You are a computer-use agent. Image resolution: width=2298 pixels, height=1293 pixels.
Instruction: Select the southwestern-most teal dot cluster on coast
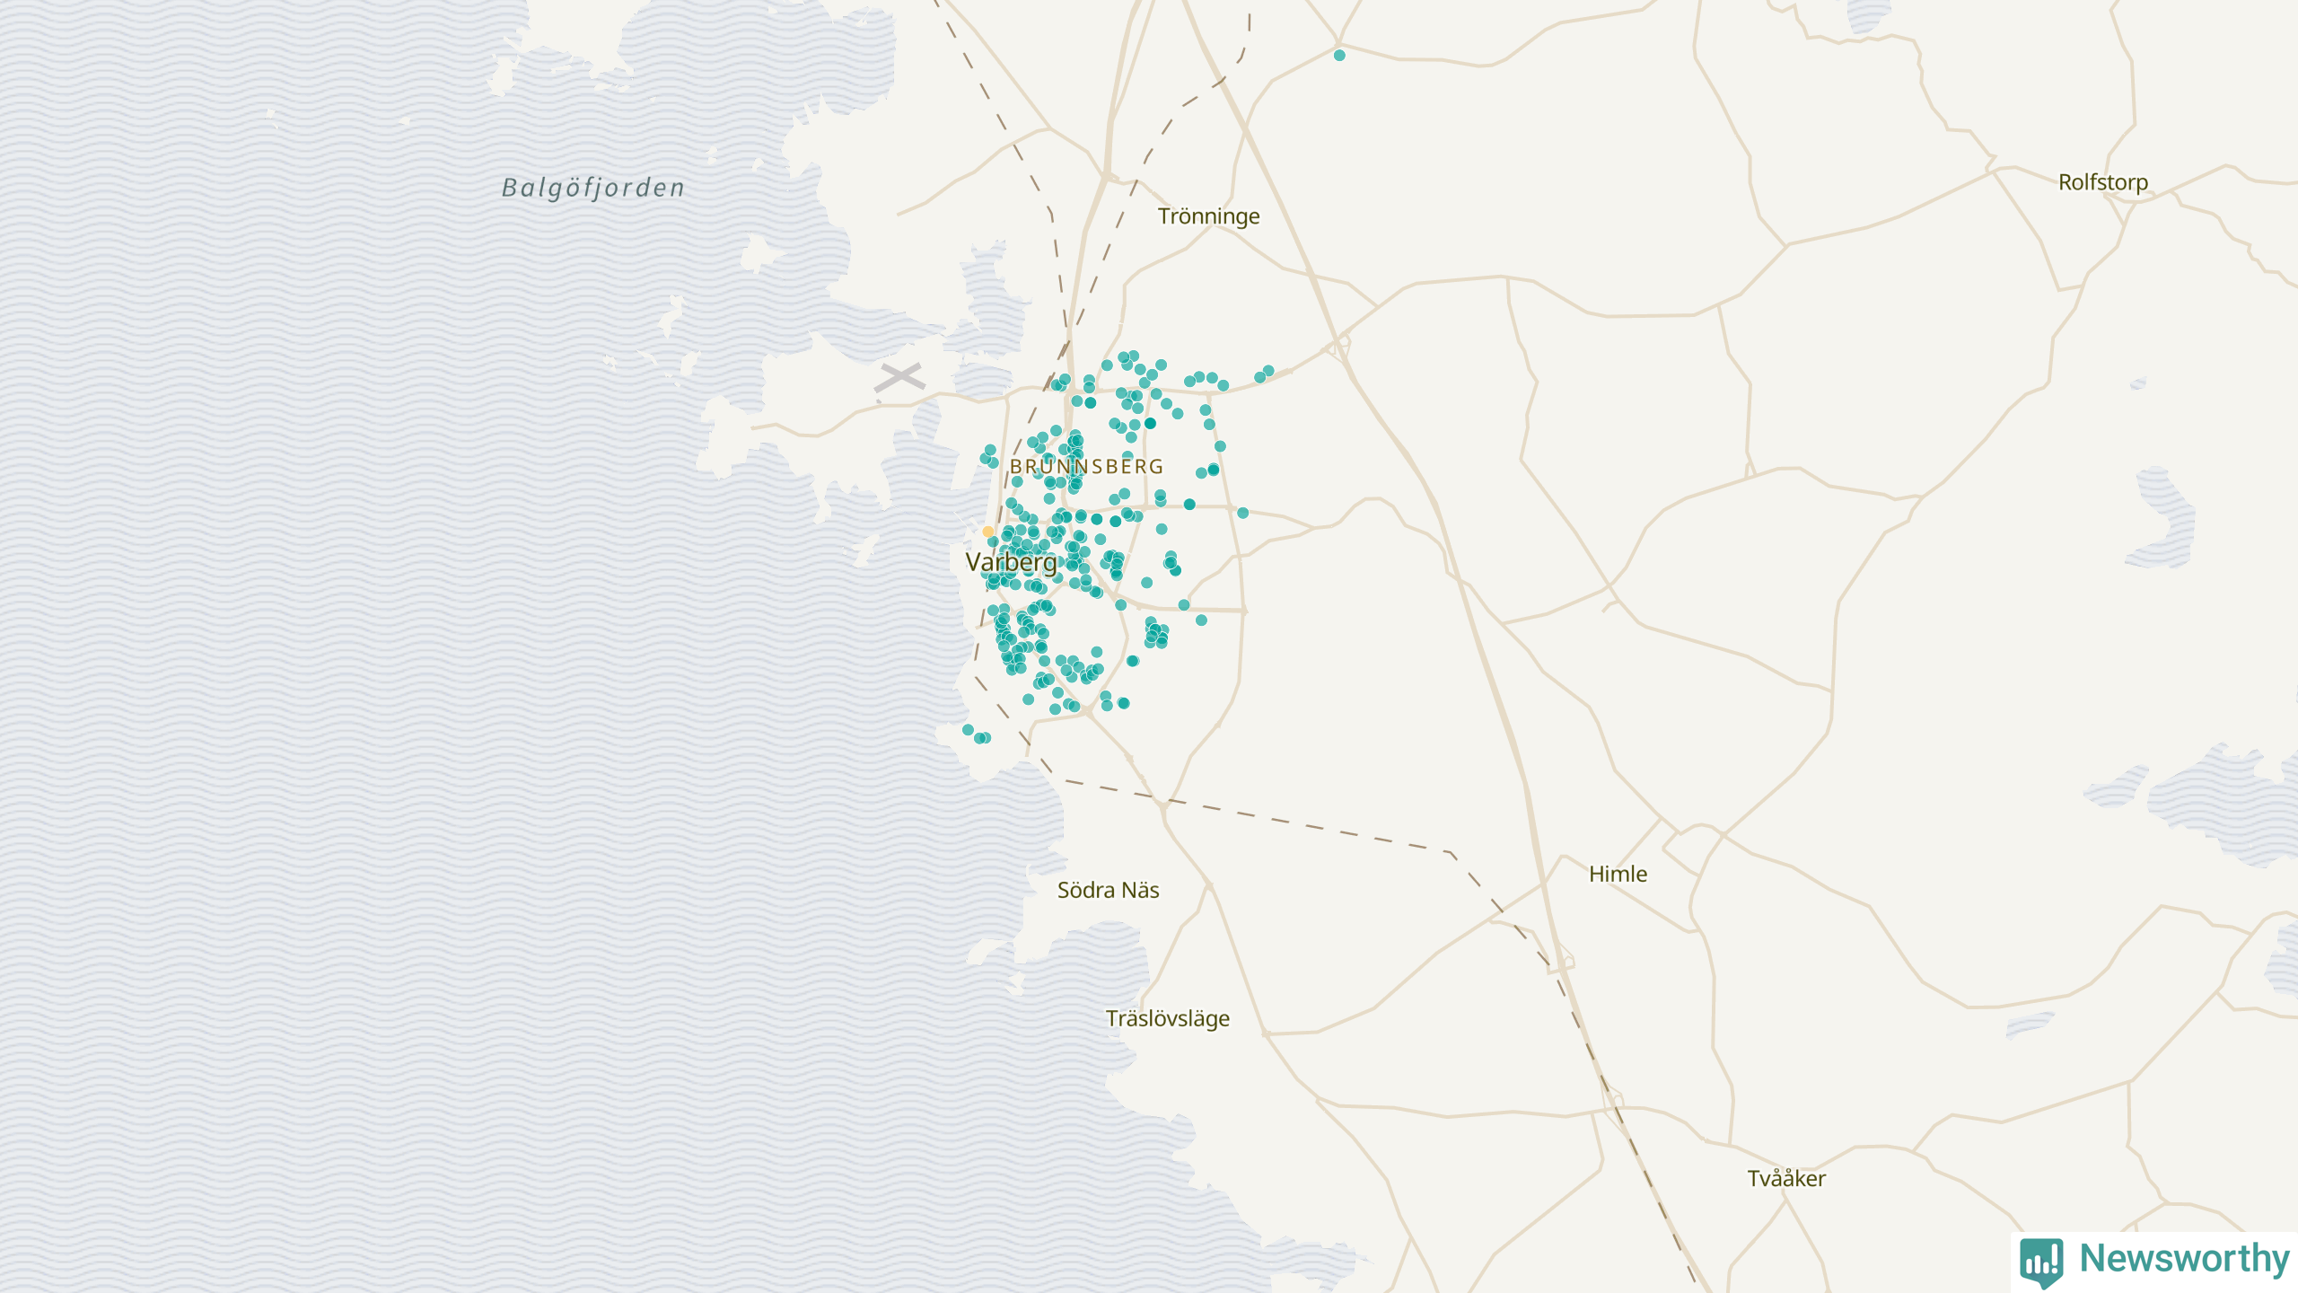[x=978, y=734]
